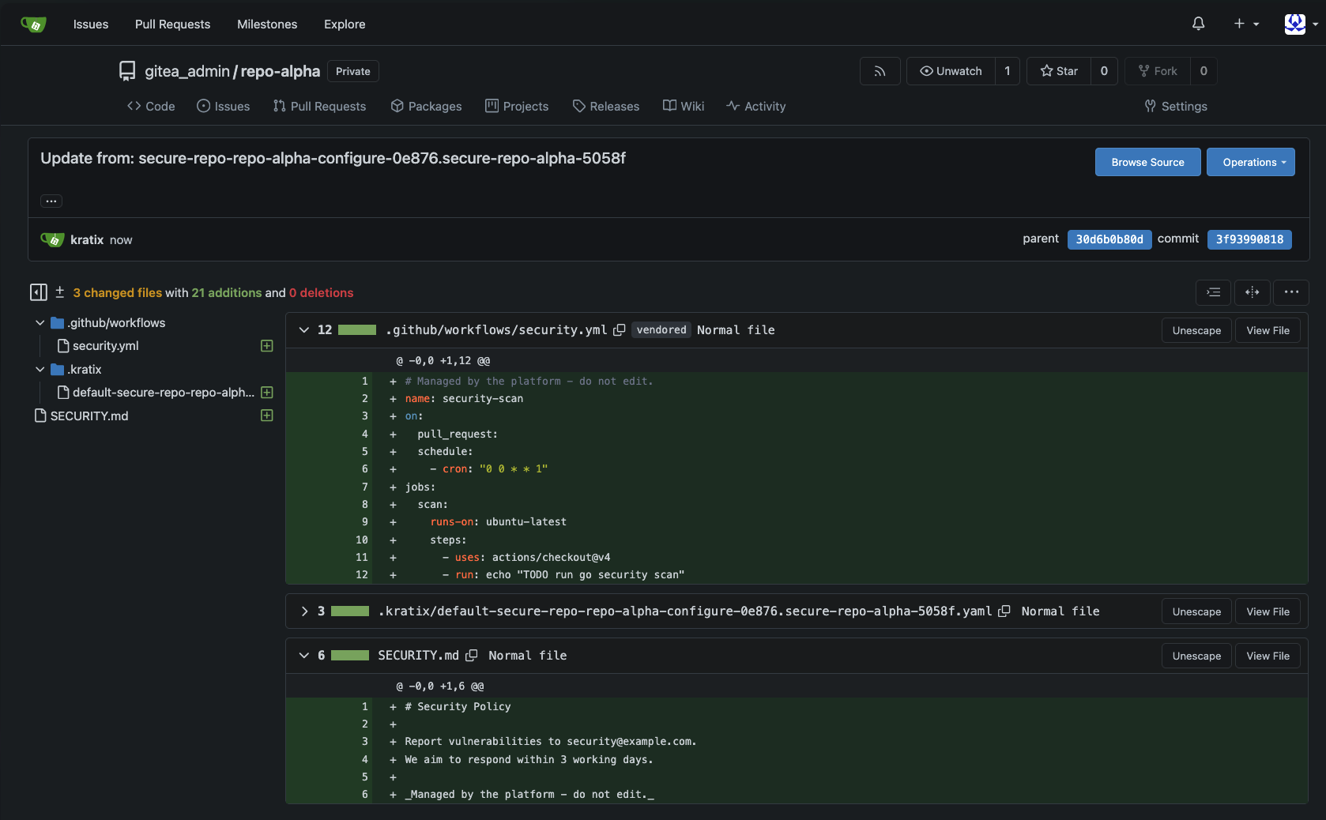Click the Unwatch button
This screenshot has width=1326, height=820.
coord(951,71)
